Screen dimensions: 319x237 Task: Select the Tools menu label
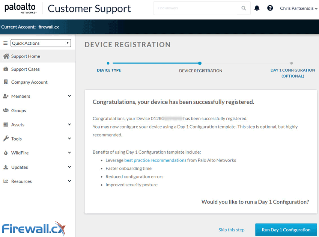point(16,139)
